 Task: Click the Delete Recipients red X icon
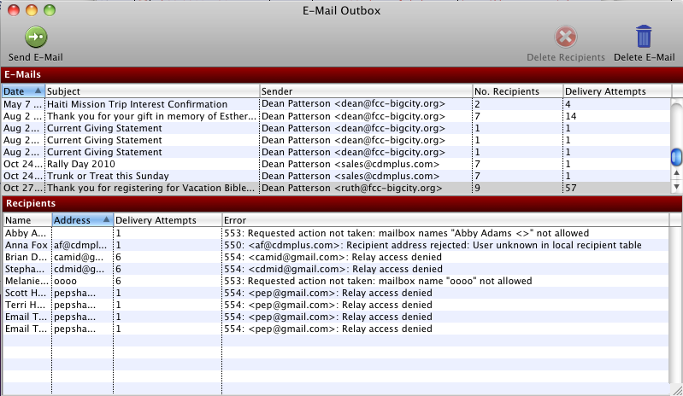click(565, 38)
